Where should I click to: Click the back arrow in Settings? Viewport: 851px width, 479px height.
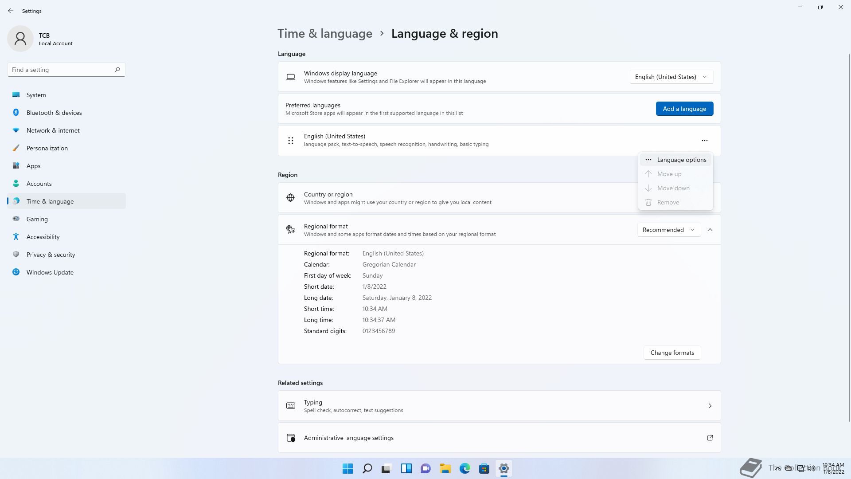[x=11, y=11]
